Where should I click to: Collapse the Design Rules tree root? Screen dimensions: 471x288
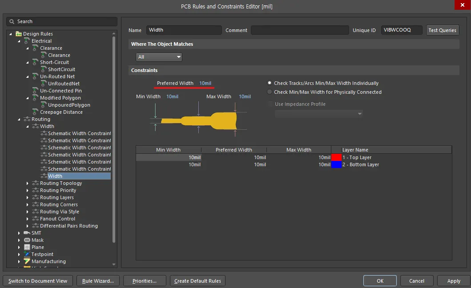click(x=11, y=34)
